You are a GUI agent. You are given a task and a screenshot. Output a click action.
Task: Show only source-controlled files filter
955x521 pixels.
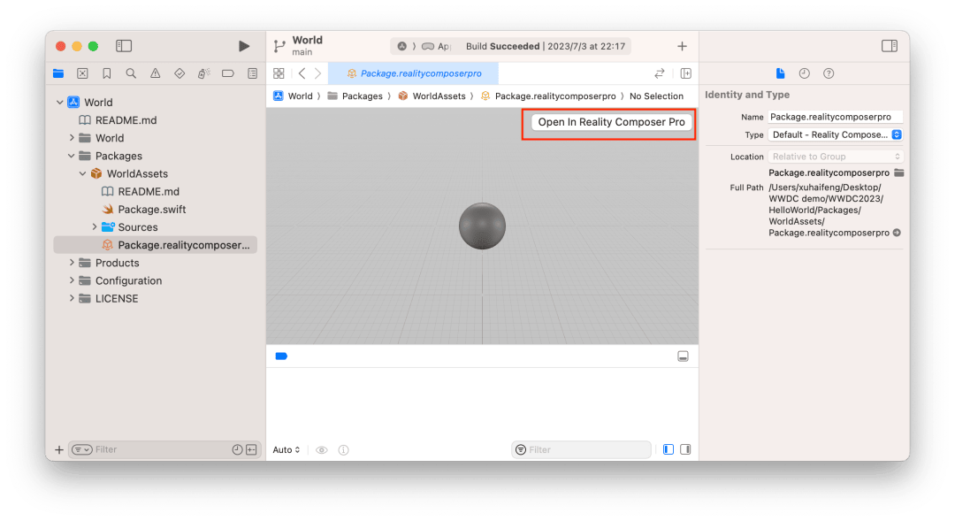click(251, 449)
